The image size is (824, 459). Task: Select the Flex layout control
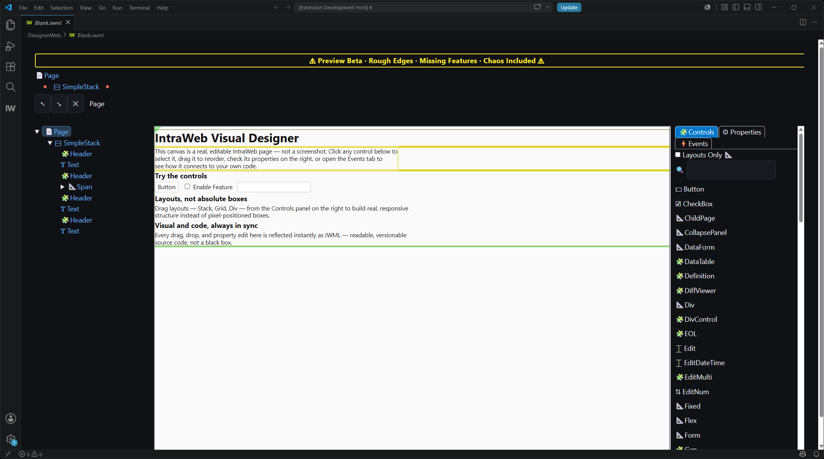(687, 421)
